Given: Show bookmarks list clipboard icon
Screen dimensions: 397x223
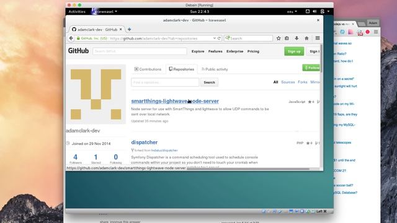Looking at the screenshot, I should pos(287,38).
